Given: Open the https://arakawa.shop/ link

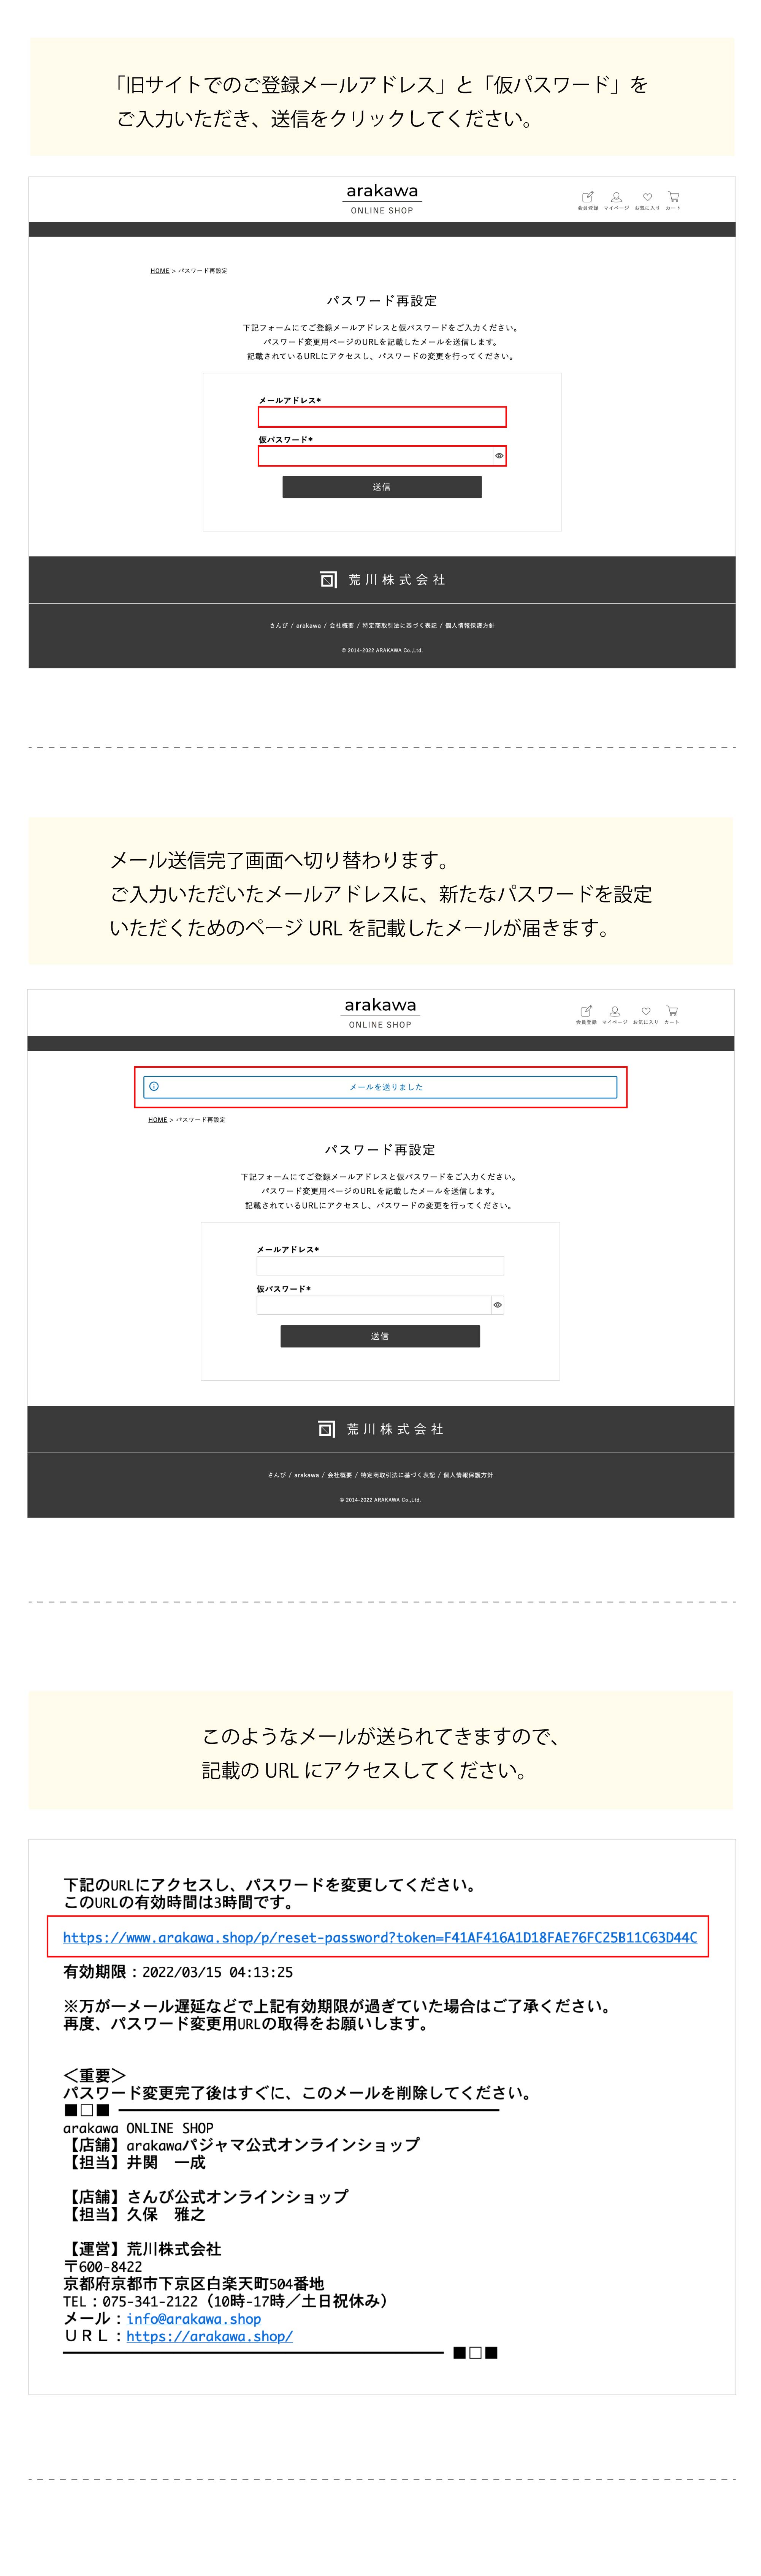Looking at the screenshot, I should point(209,2336).
